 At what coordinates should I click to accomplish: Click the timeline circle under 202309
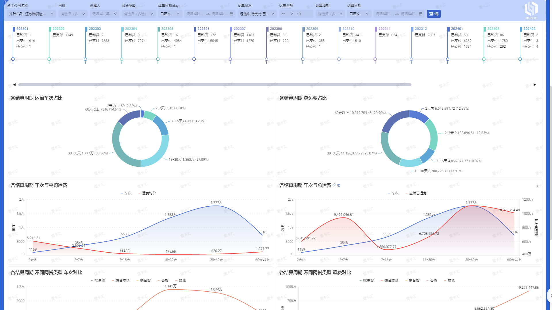click(303, 59)
